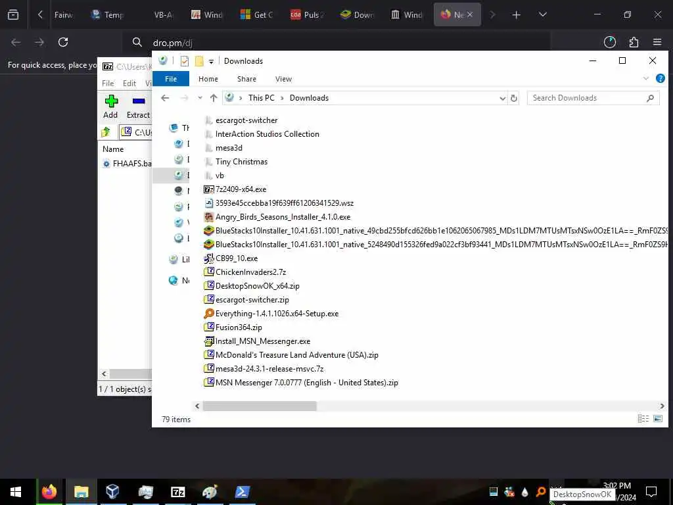Viewport: 673px width, 505px height.
Task: Open the 7z2409-x64.exe installer file
Action: (x=235, y=189)
